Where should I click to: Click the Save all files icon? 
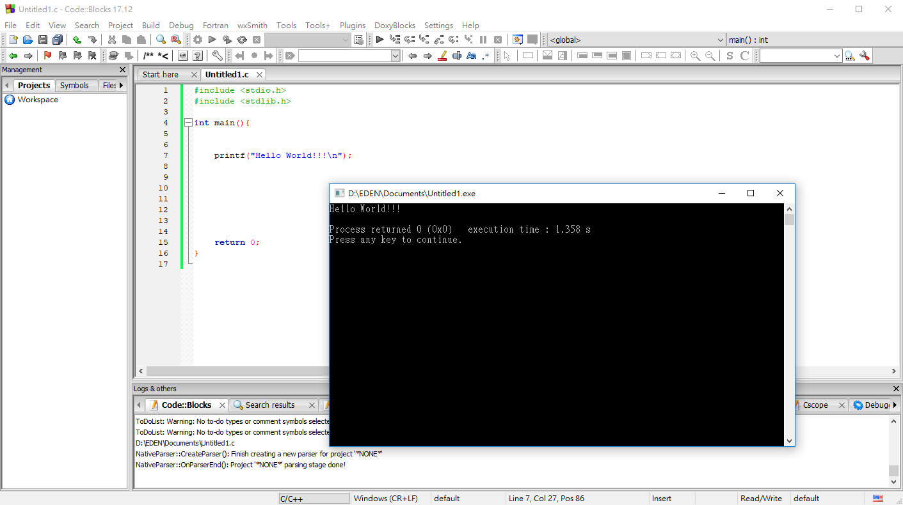[57, 40]
